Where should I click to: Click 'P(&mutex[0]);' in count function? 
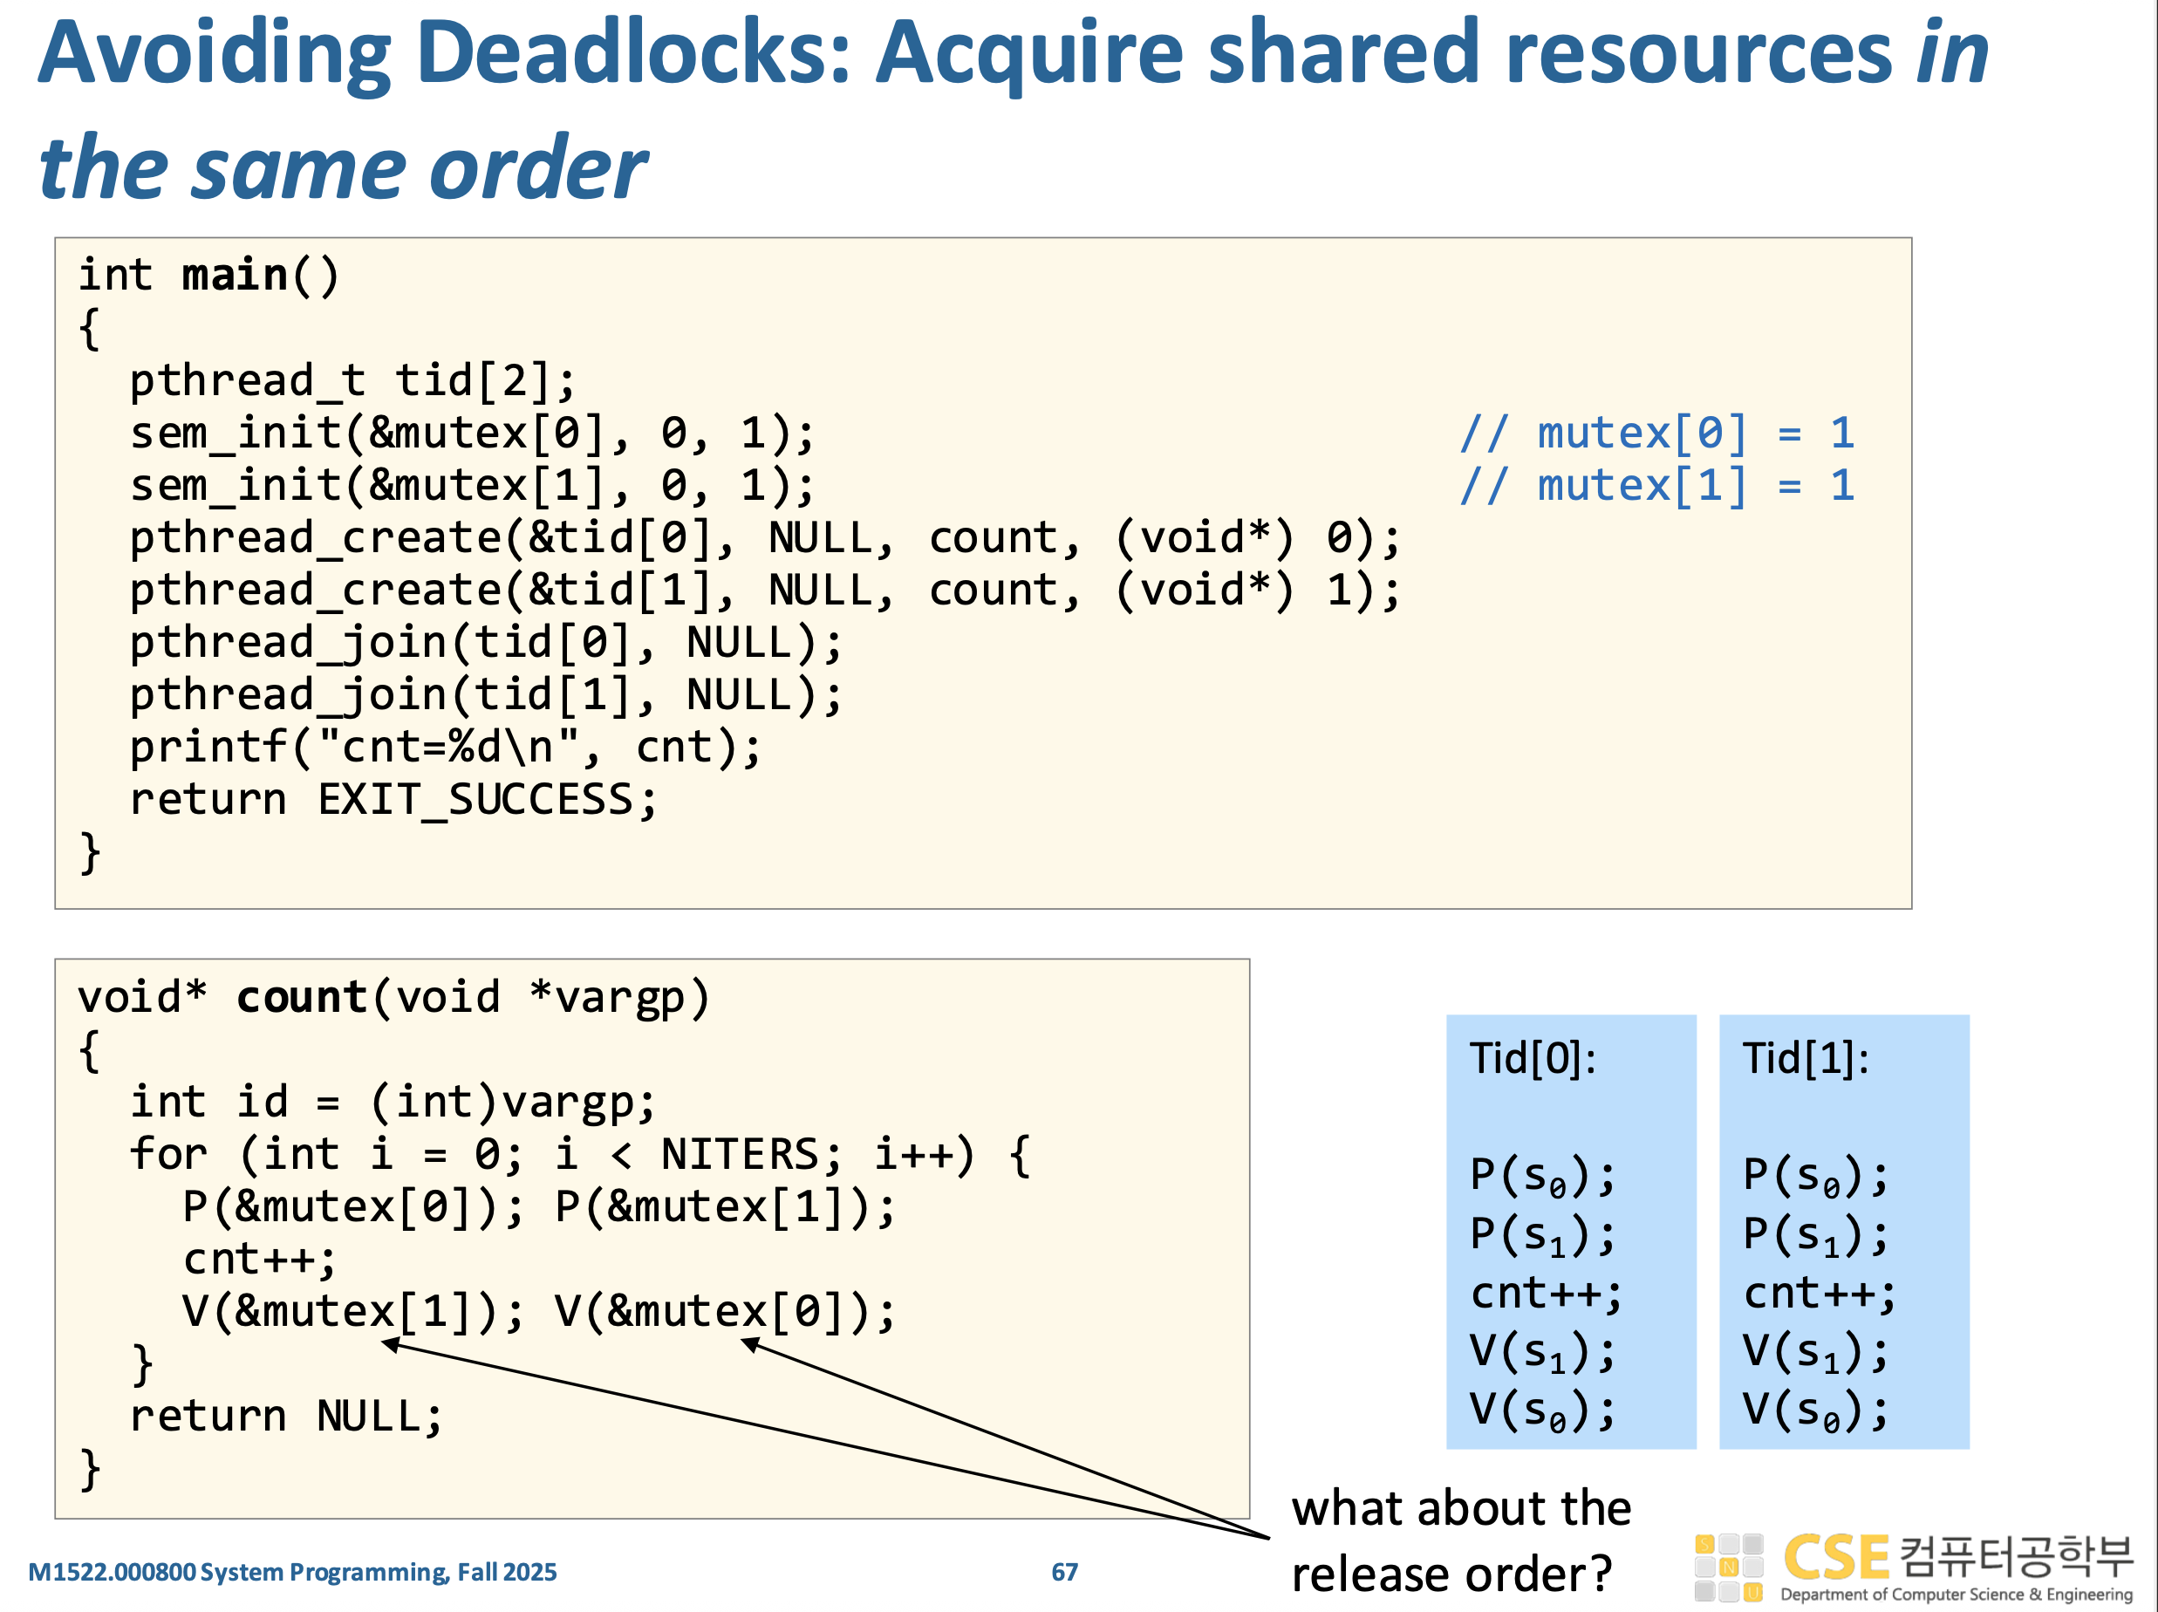coord(353,1208)
